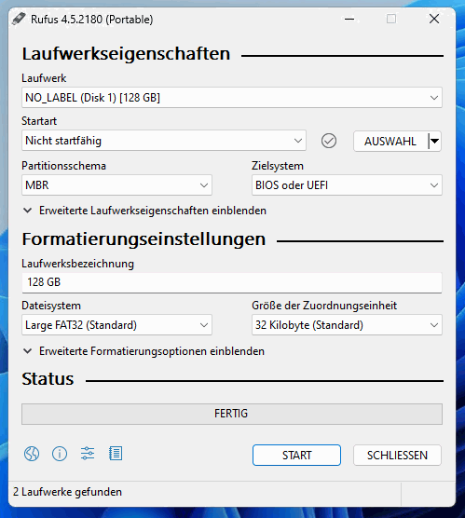Open the Größe der Zuordnungseinheit dropdown

[x=347, y=325]
